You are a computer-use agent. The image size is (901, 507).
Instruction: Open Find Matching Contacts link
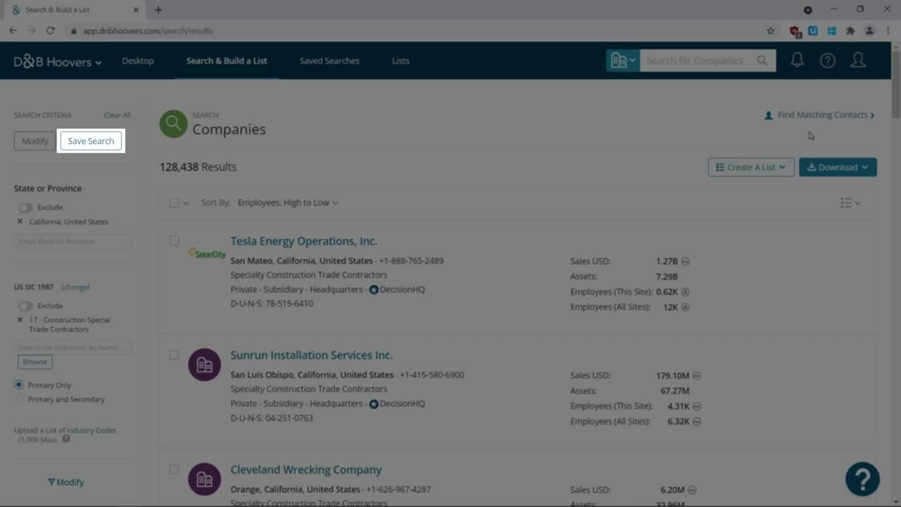pos(820,115)
